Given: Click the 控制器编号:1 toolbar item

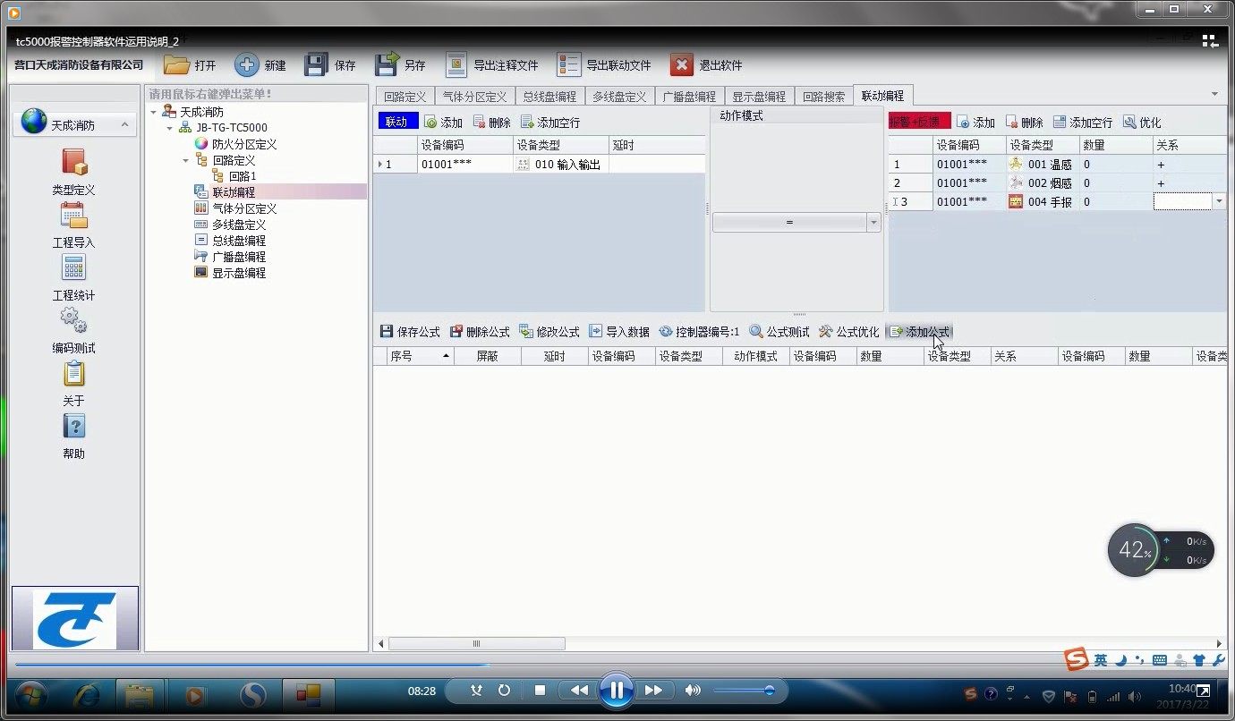Looking at the screenshot, I should click(x=699, y=332).
